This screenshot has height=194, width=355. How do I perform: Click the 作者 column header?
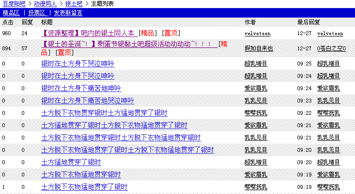pyautogui.click(x=250, y=22)
